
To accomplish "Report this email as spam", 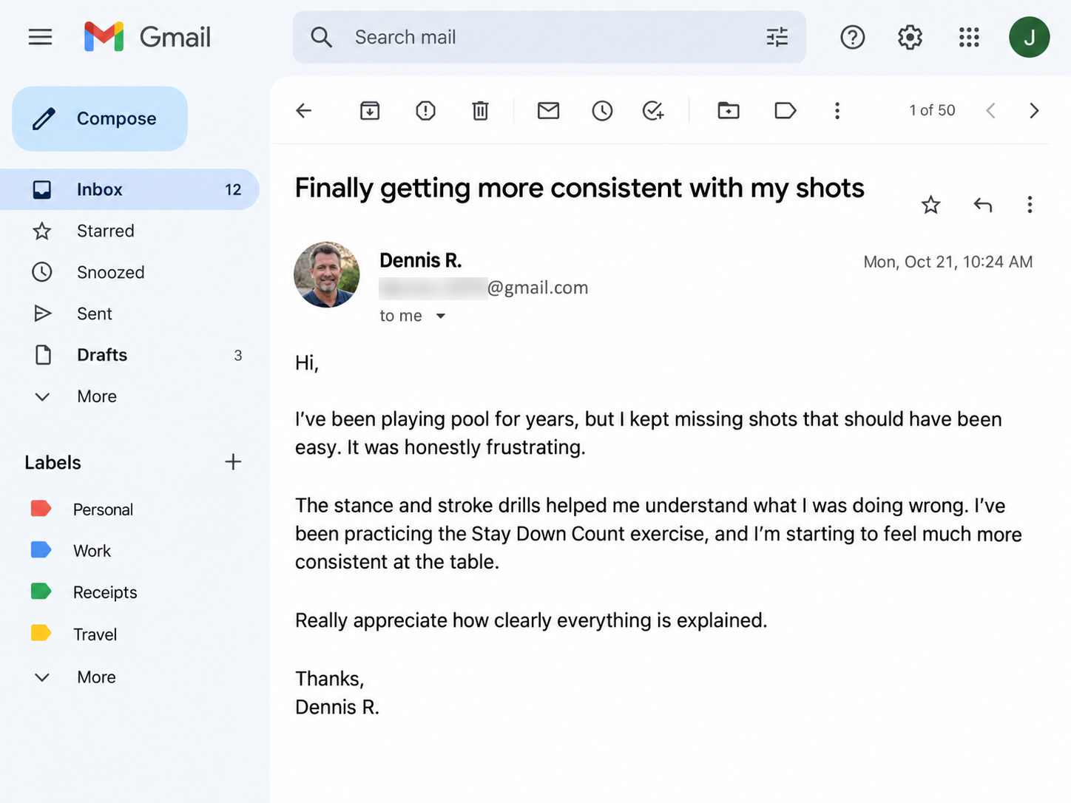I will [425, 111].
